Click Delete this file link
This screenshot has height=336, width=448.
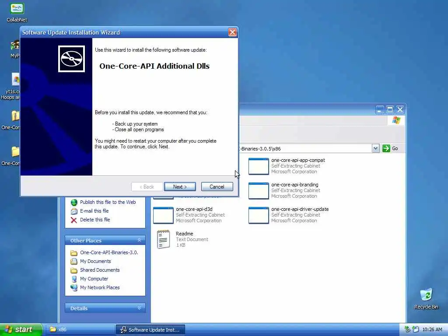click(95, 220)
